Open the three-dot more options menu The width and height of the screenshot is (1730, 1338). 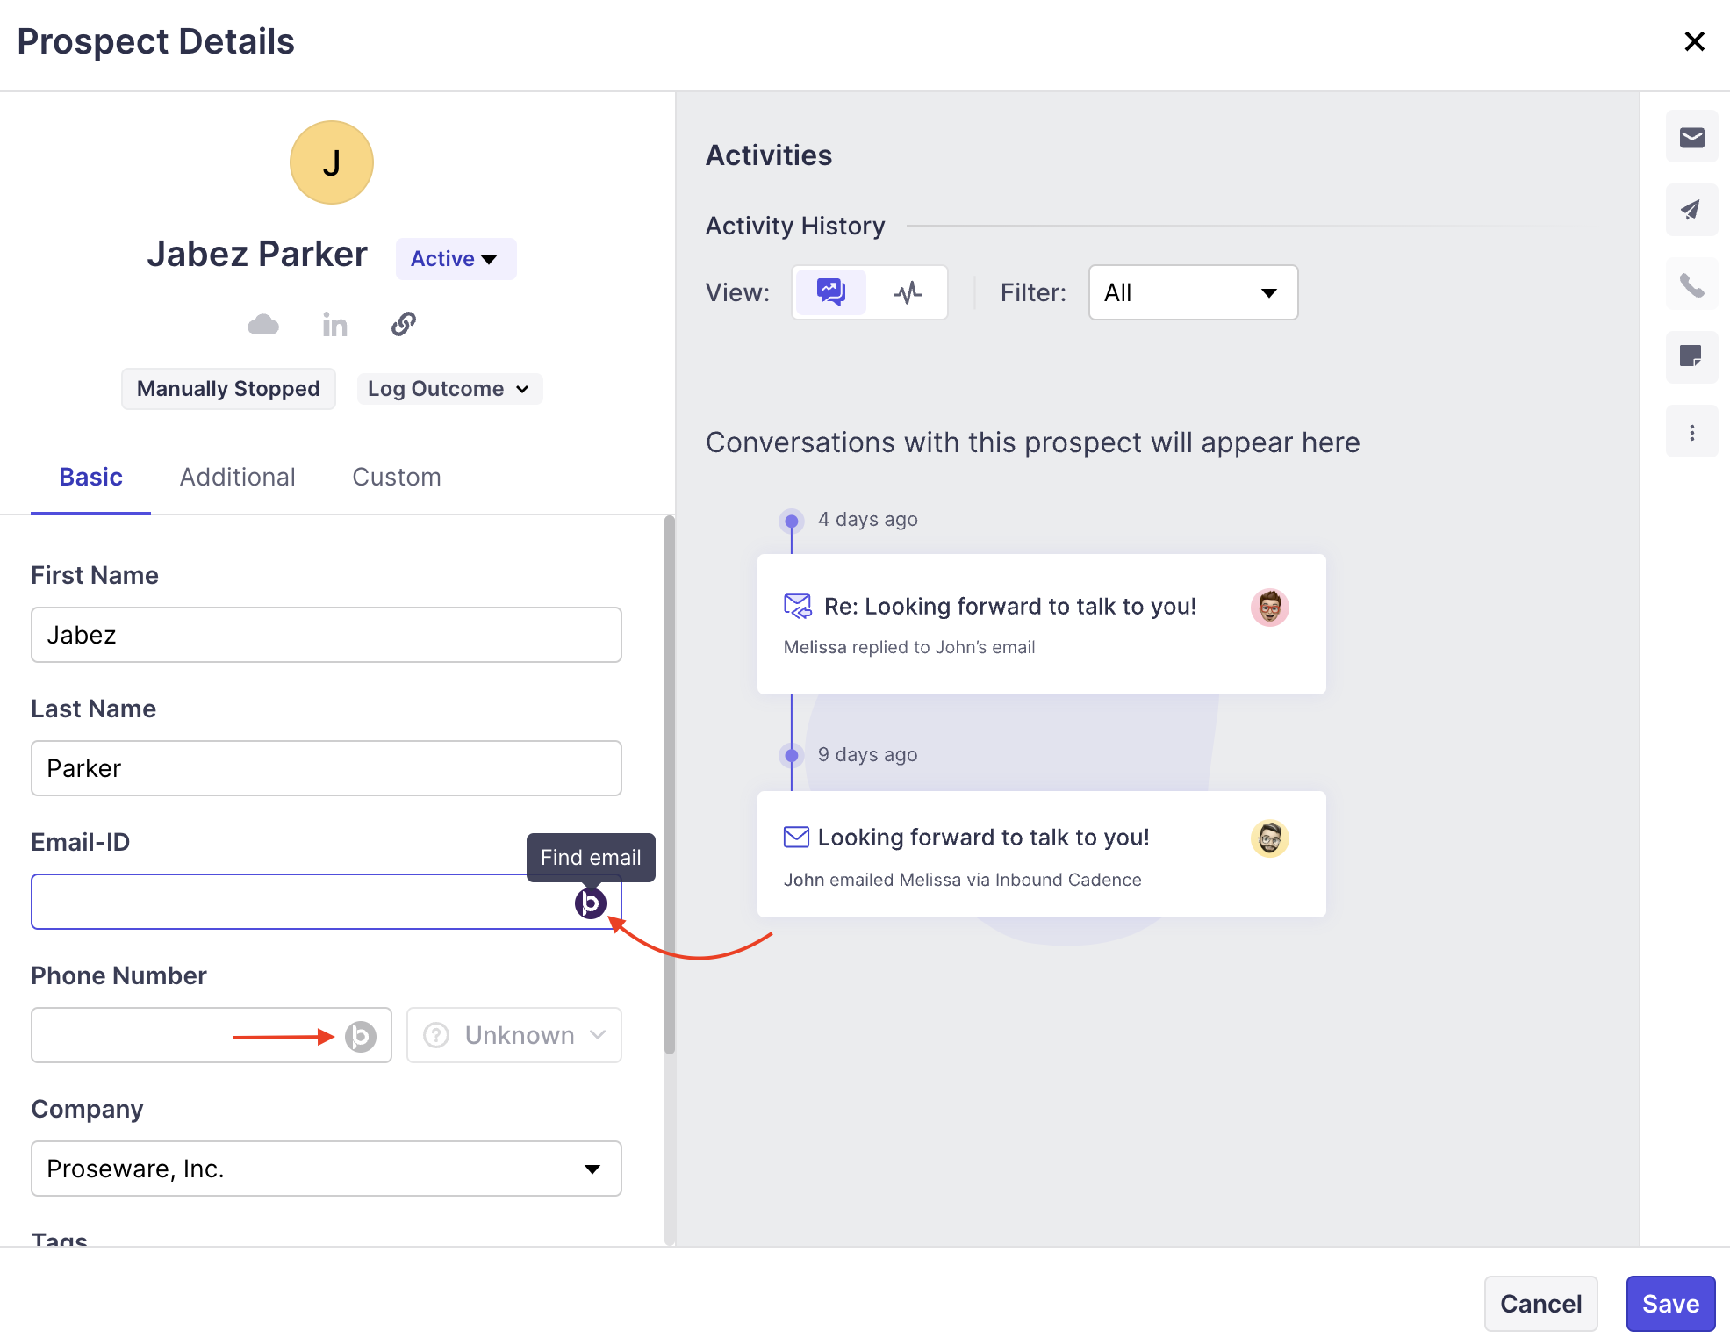(x=1691, y=433)
